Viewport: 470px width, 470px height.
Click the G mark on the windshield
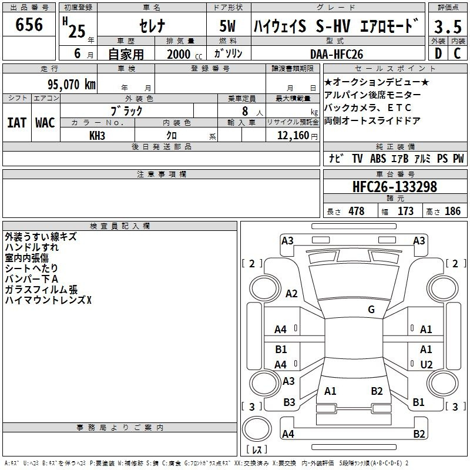point(371,310)
